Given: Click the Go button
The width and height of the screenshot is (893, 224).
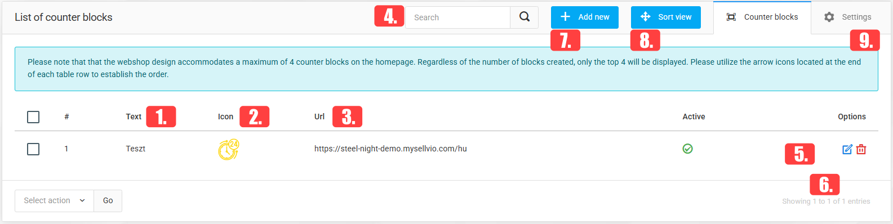Looking at the screenshot, I should click(x=108, y=200).
